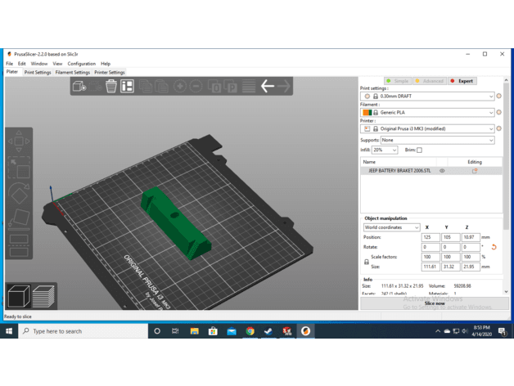
Task: Click Size X field showing 111.61
Action: tap(431, 267)
